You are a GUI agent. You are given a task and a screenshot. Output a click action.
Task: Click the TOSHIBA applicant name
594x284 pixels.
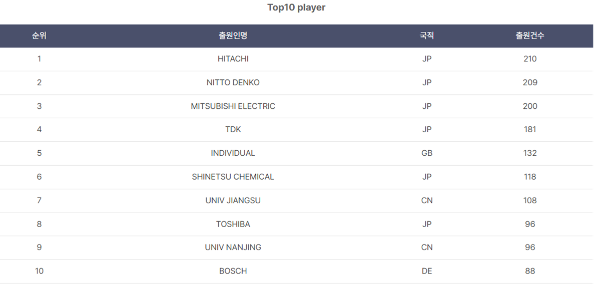point(233,224)
